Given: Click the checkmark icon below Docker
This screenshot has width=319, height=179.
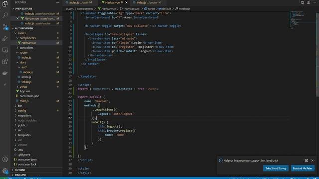Looking at the screenshot, I should [x=5, y=84].
